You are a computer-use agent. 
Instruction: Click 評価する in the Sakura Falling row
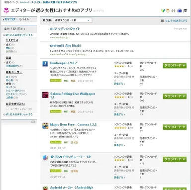pyautogui.click(x=119, y=114)
